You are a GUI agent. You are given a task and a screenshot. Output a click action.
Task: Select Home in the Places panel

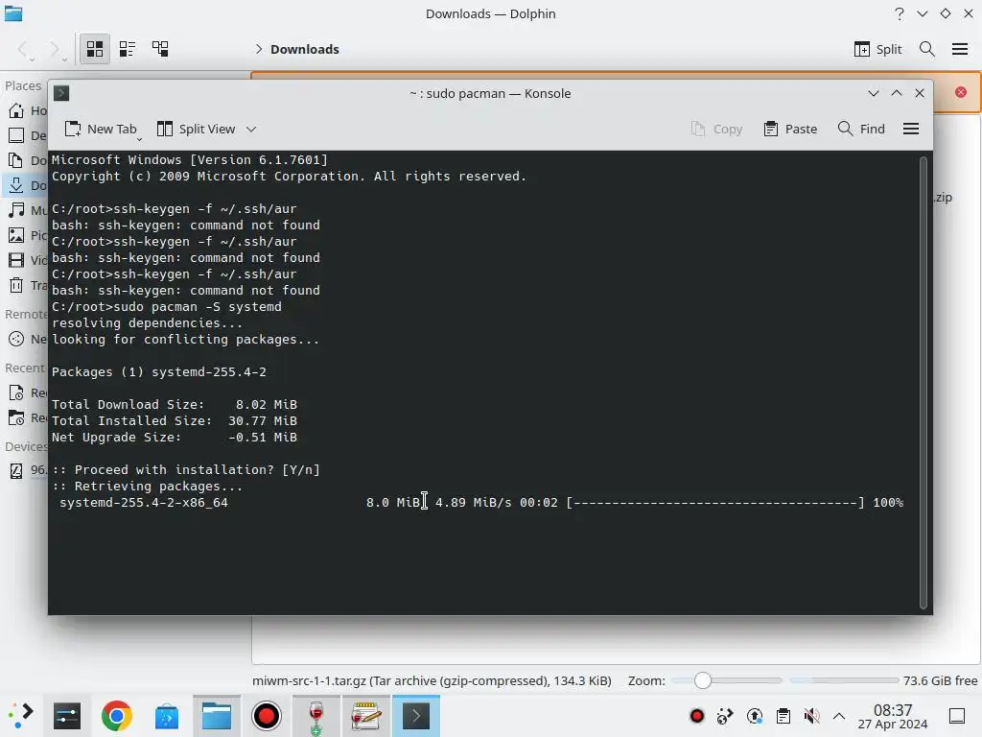coord(26,111)
